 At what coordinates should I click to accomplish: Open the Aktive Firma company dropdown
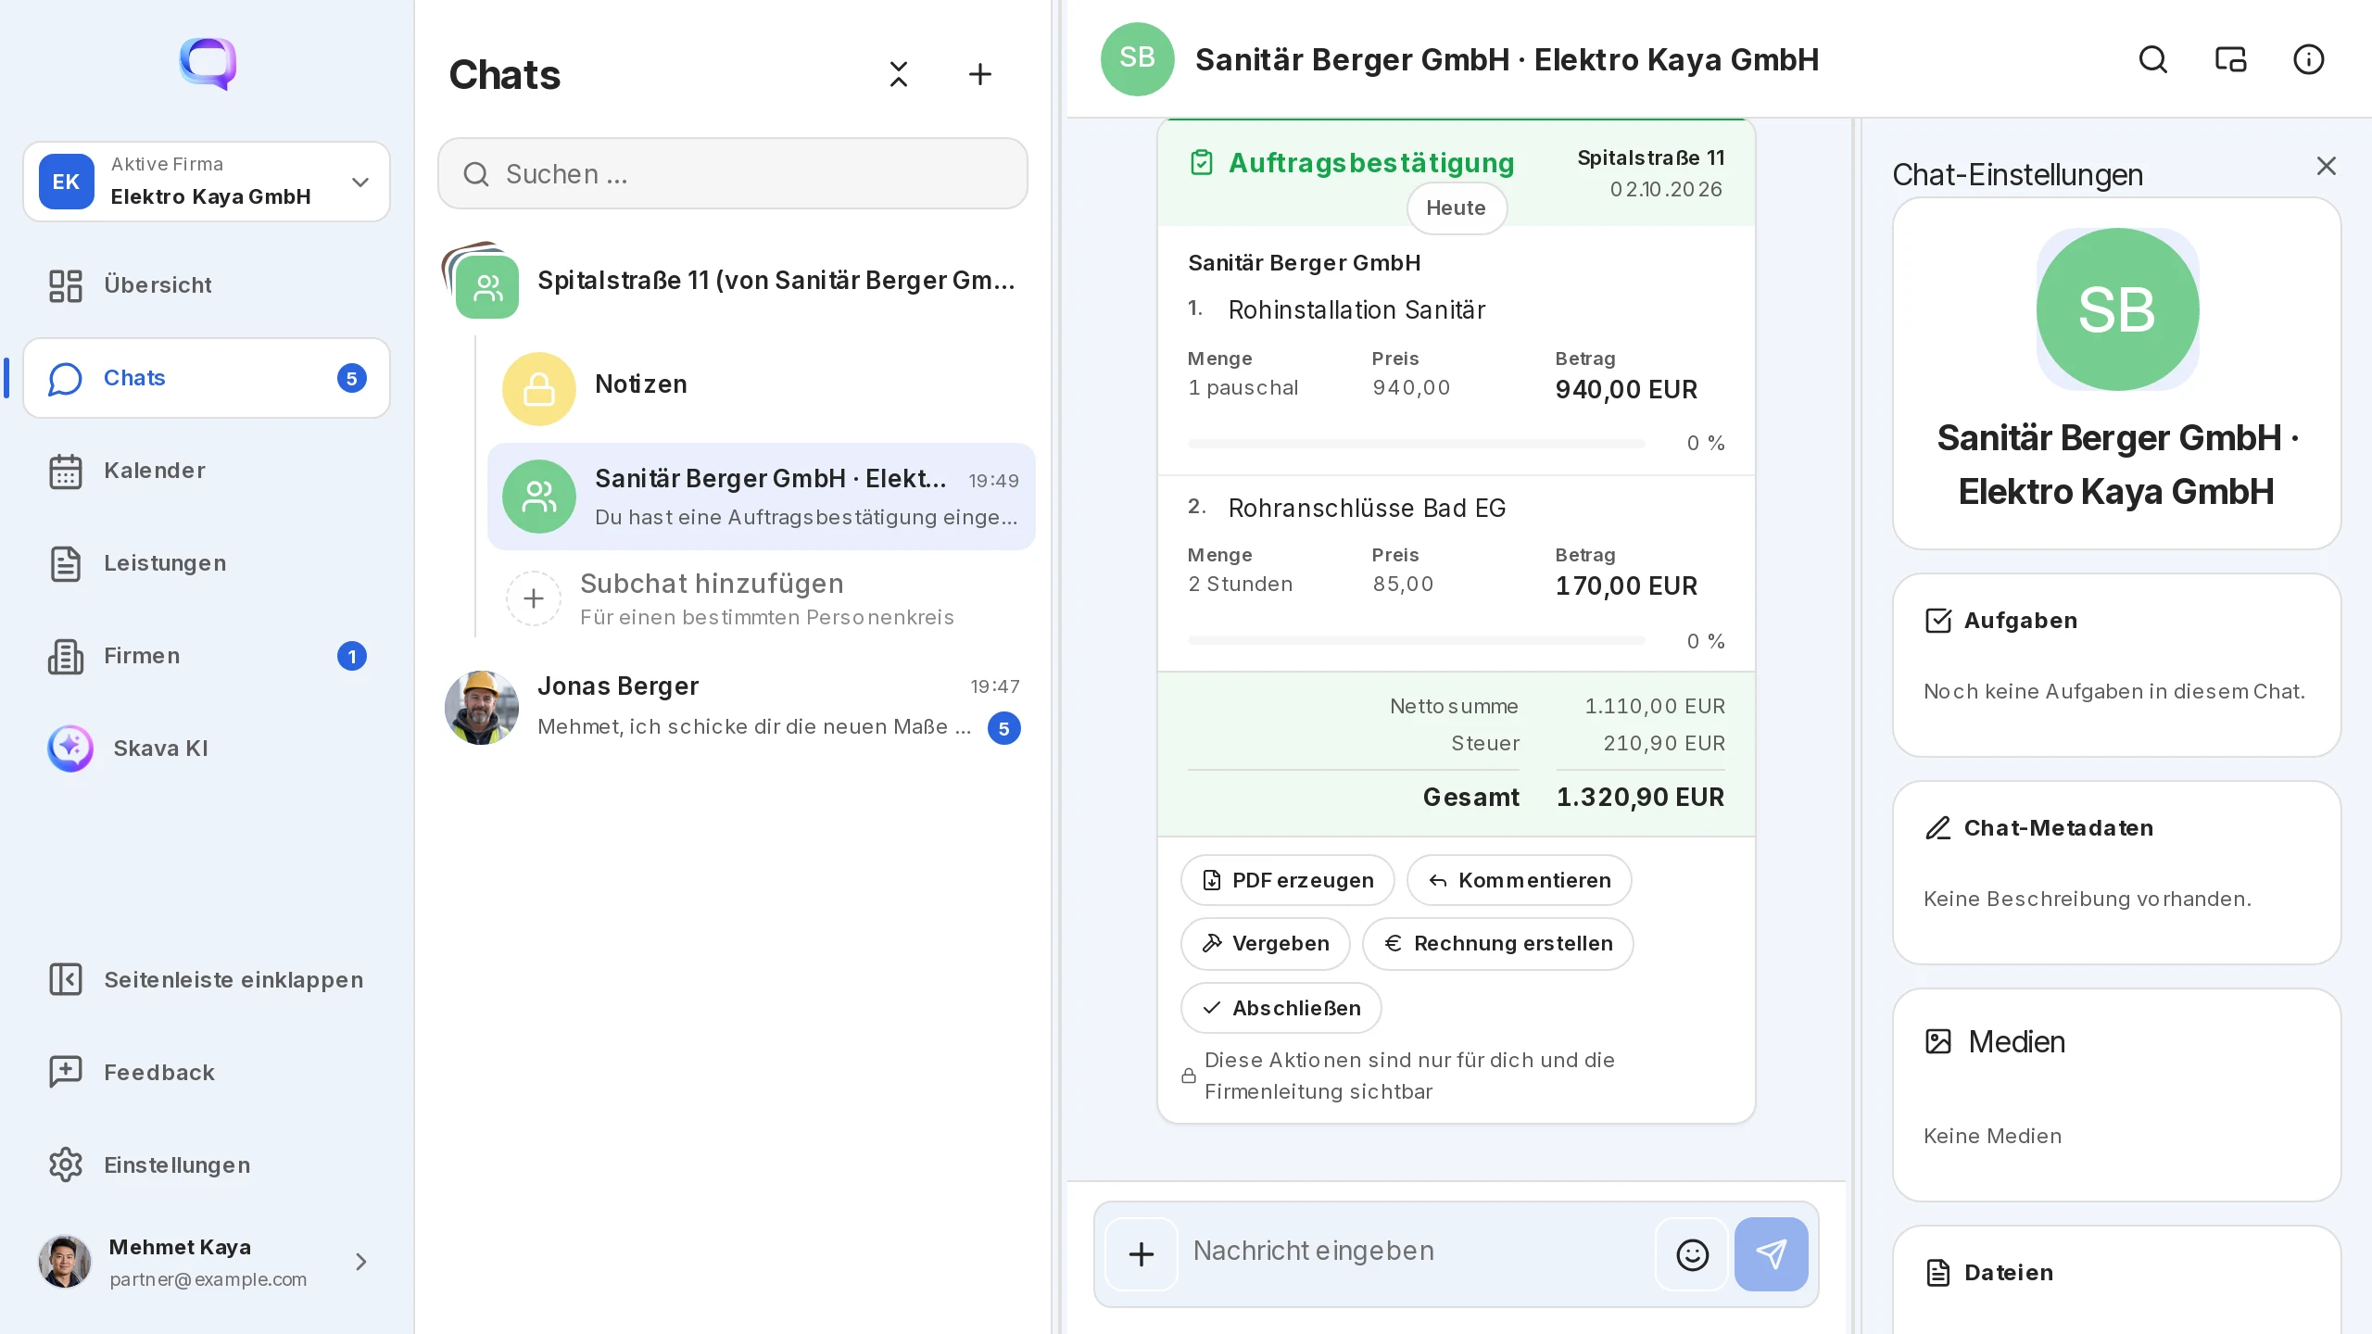click(207, 182)
